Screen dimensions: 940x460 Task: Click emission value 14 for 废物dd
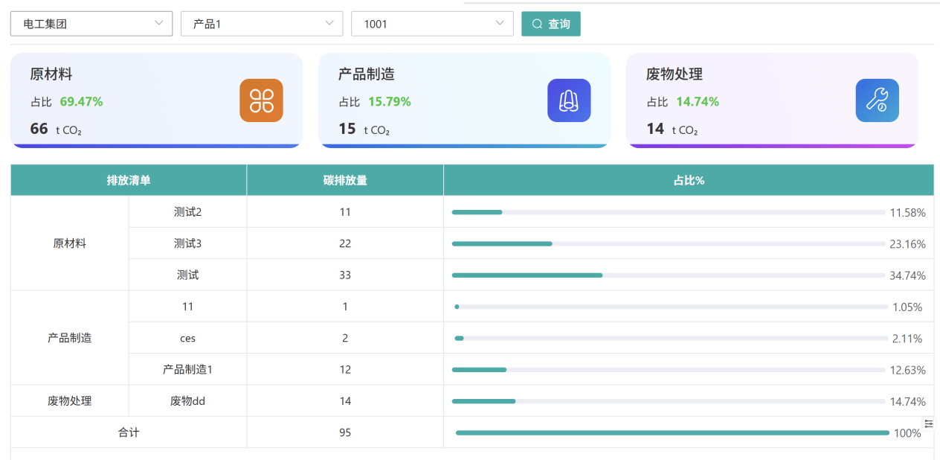tap(345, 401)
